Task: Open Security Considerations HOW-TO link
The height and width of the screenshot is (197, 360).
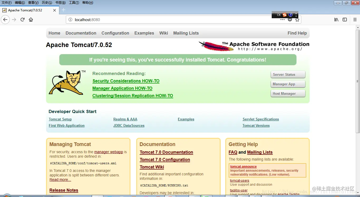Action: point(126,81)
